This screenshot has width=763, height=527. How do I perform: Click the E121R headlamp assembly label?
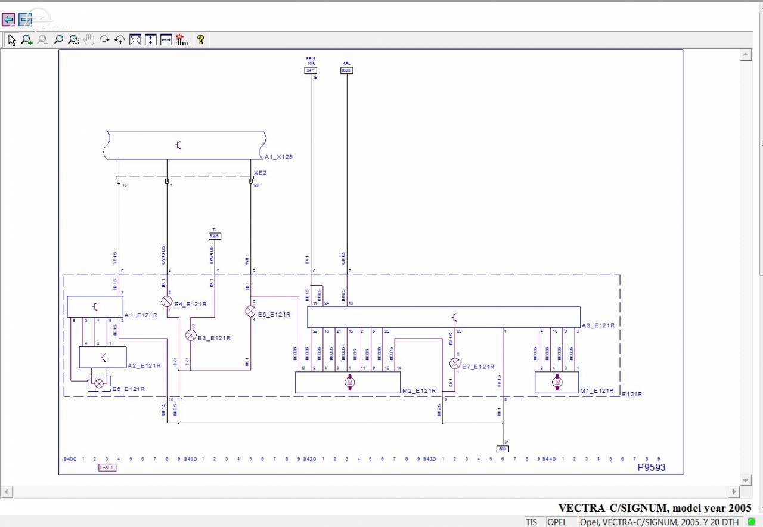tap(632, 394)
